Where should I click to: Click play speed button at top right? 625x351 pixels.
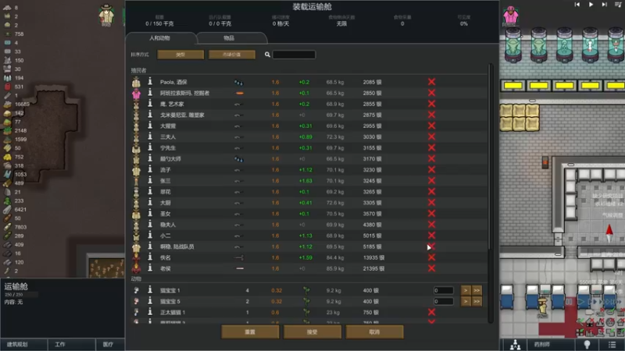pos(591,5)
